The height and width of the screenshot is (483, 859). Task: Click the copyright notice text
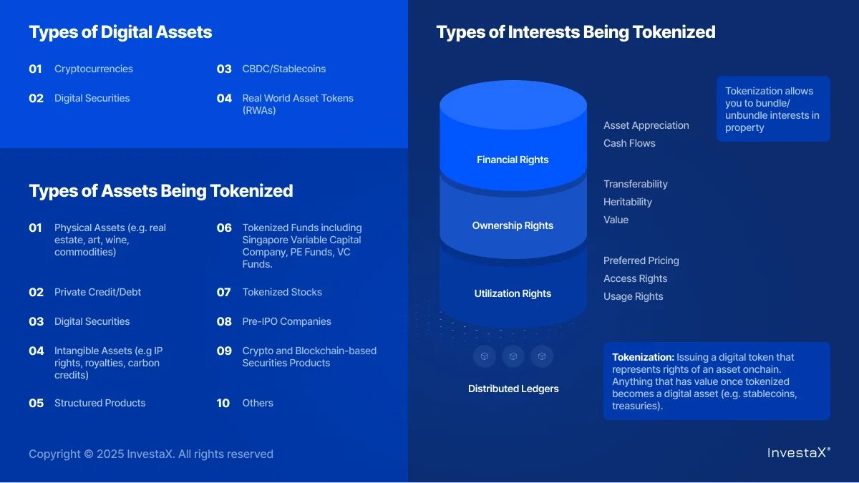tap(151, 454)
